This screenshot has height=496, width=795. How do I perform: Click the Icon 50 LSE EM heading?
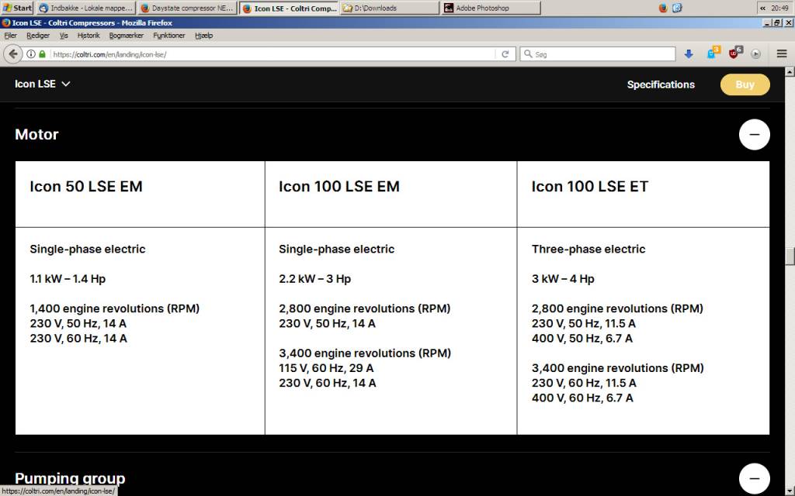click(86, 186)
